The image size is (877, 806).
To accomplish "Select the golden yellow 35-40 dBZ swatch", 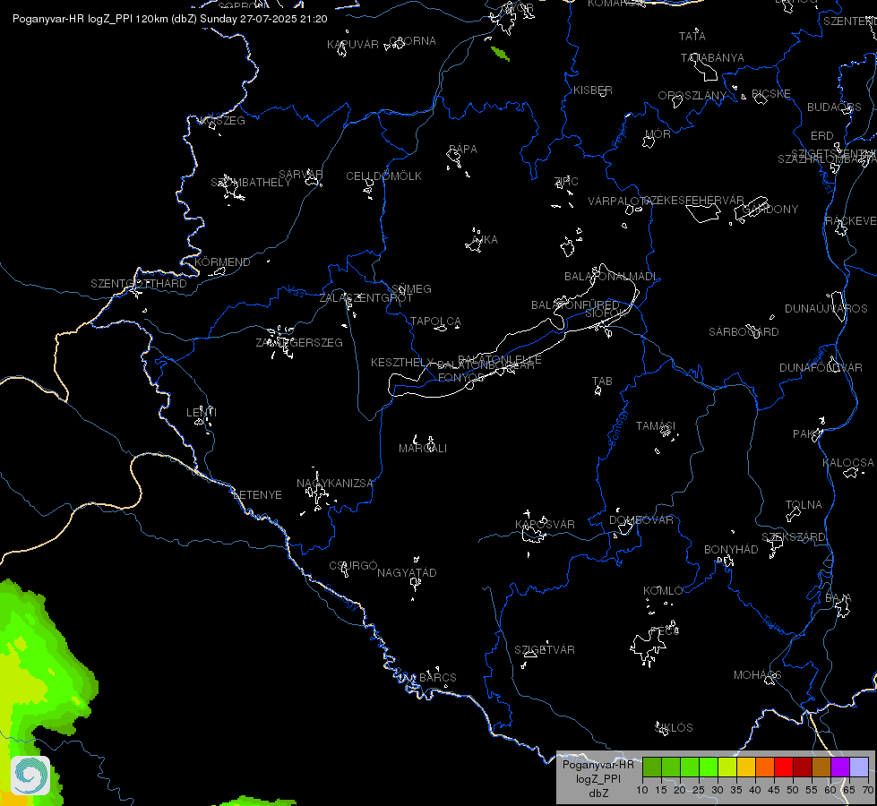I will (x=746, y=767).
